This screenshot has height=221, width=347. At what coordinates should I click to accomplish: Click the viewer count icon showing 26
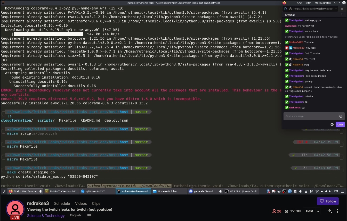coord(274,211)
